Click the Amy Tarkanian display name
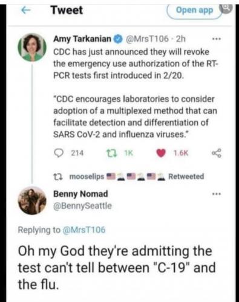The height and width of the screenshot is (302, 239). point(82,39)
